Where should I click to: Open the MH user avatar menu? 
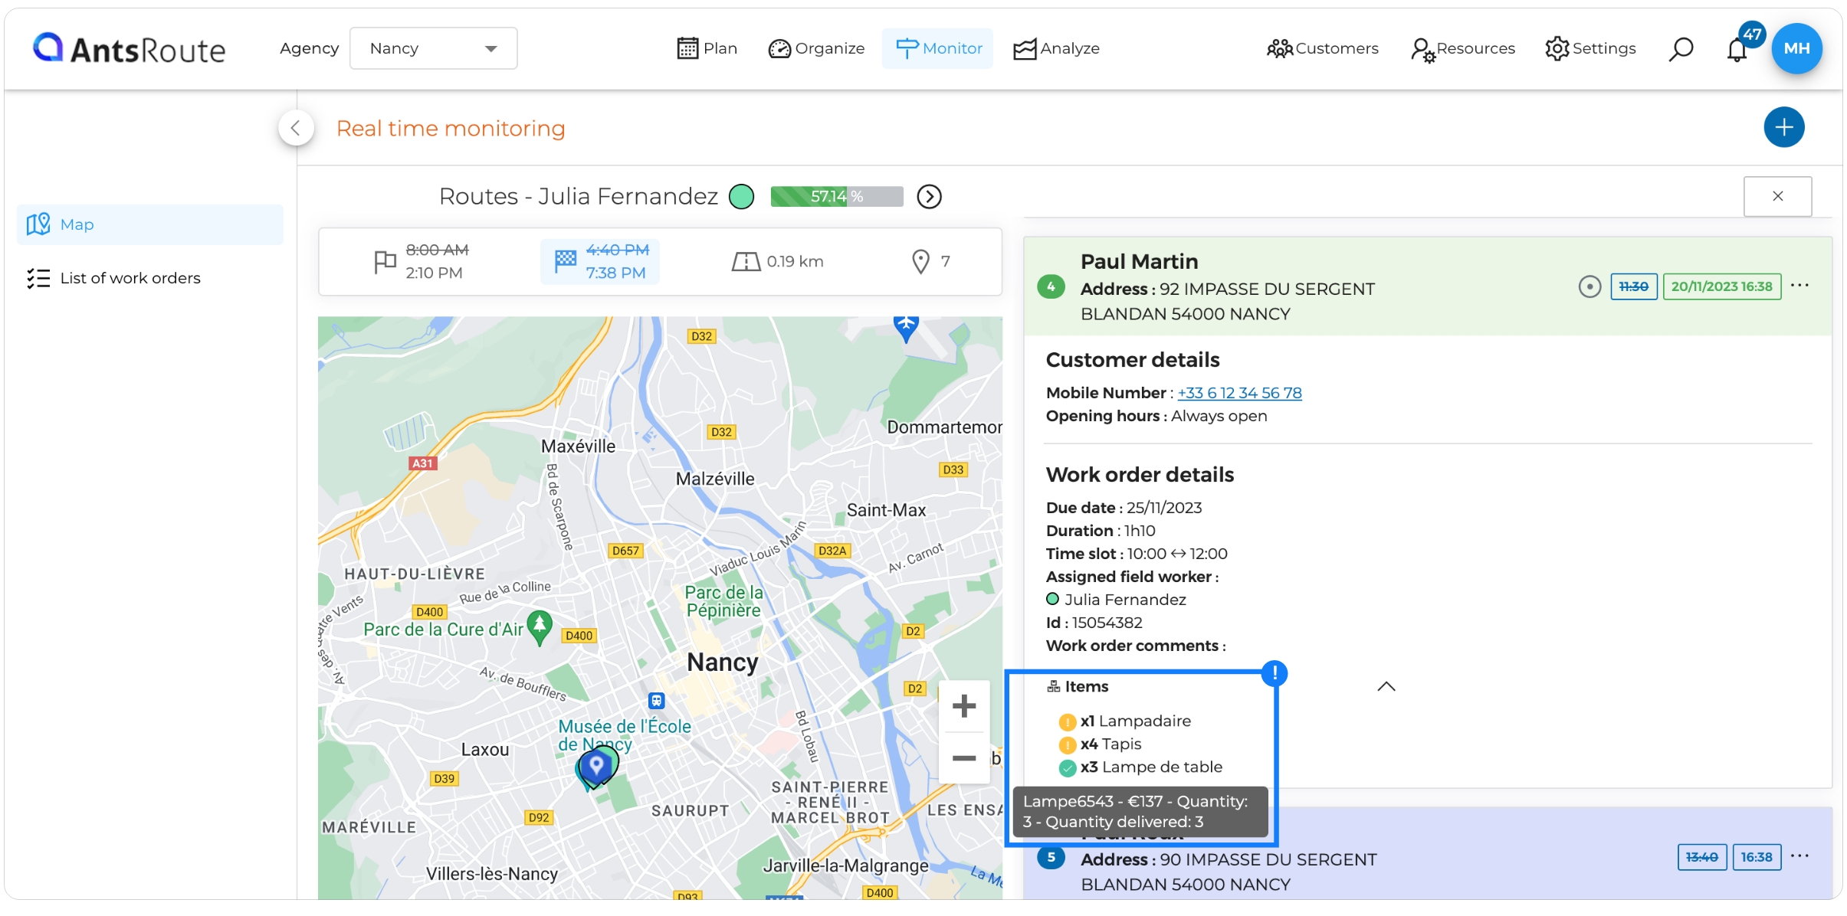(x=1796, y=48)
